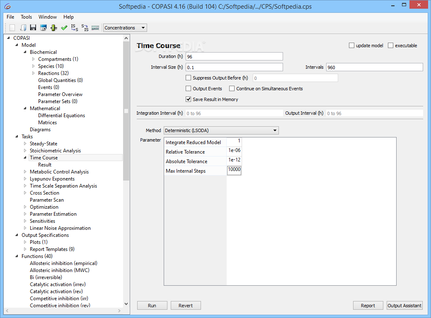
Task: Click the Output Assistant button
Action: point(404,305)
